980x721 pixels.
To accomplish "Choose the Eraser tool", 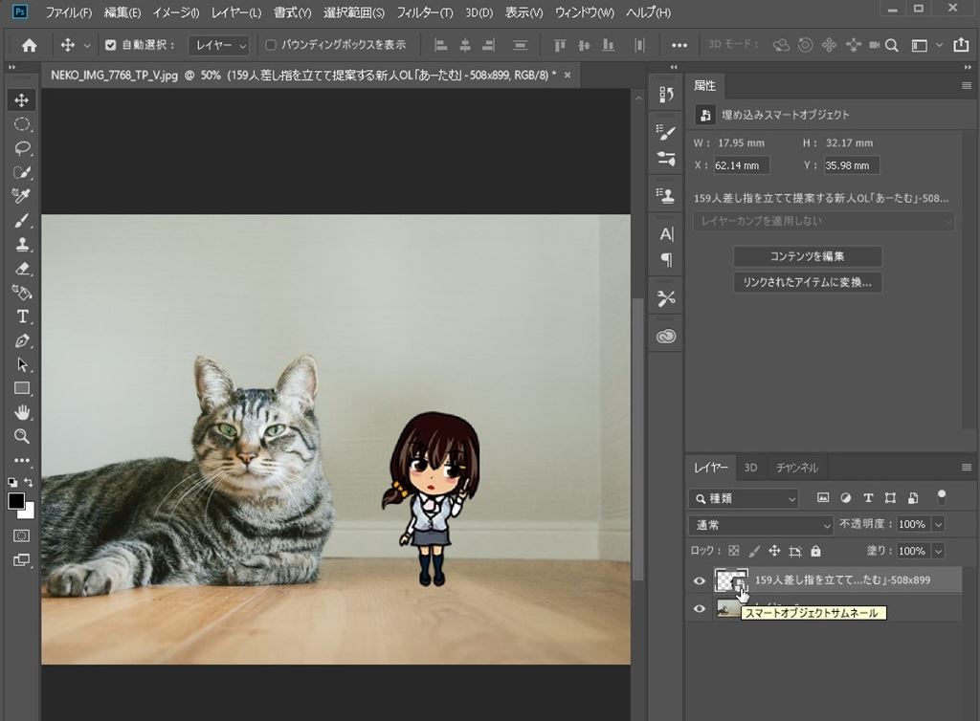I will coord(23,269).
